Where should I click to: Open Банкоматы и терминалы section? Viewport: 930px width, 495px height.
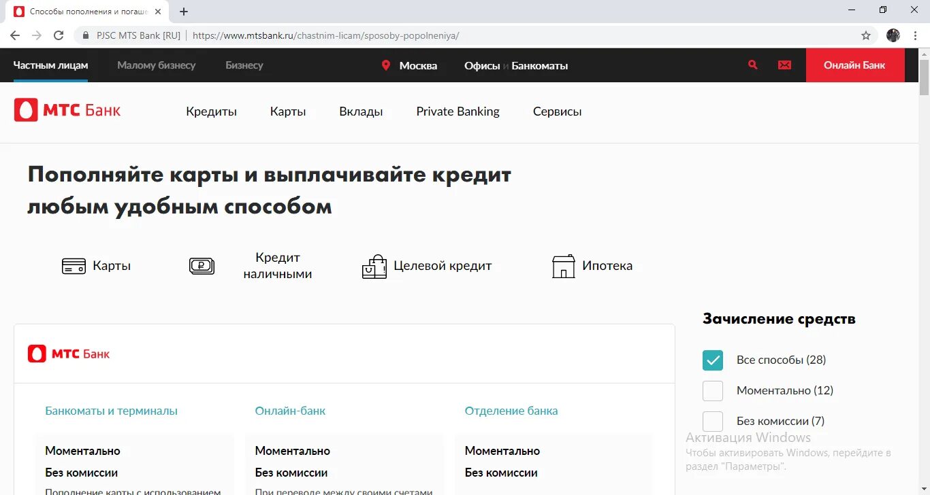[112, 411]
